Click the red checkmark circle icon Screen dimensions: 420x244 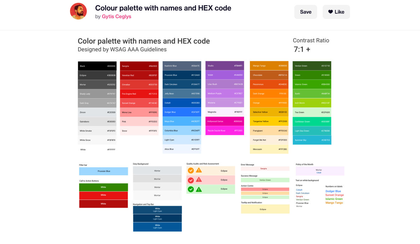coord(191,180)
